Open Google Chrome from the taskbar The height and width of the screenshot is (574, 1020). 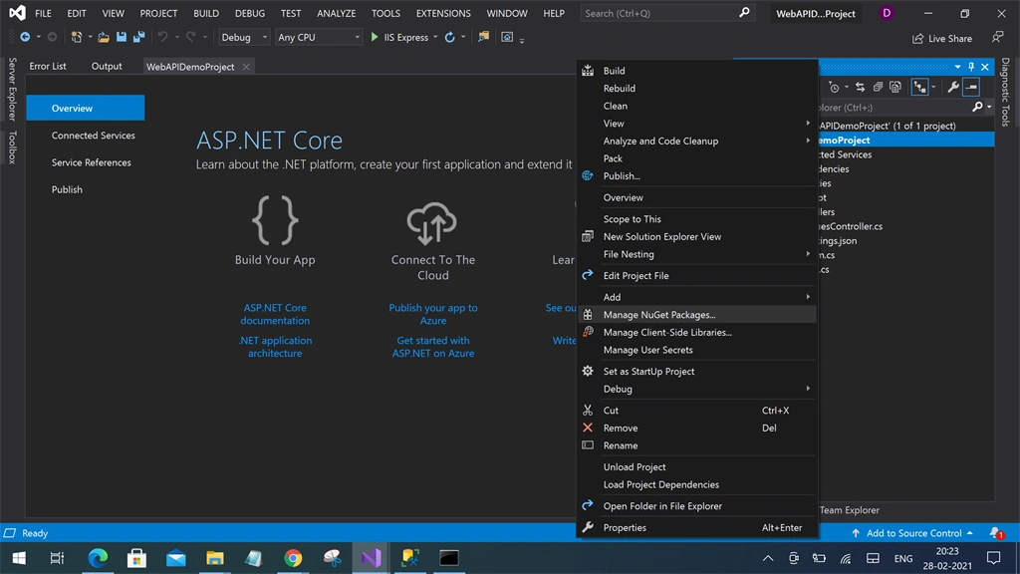[293, 558]
